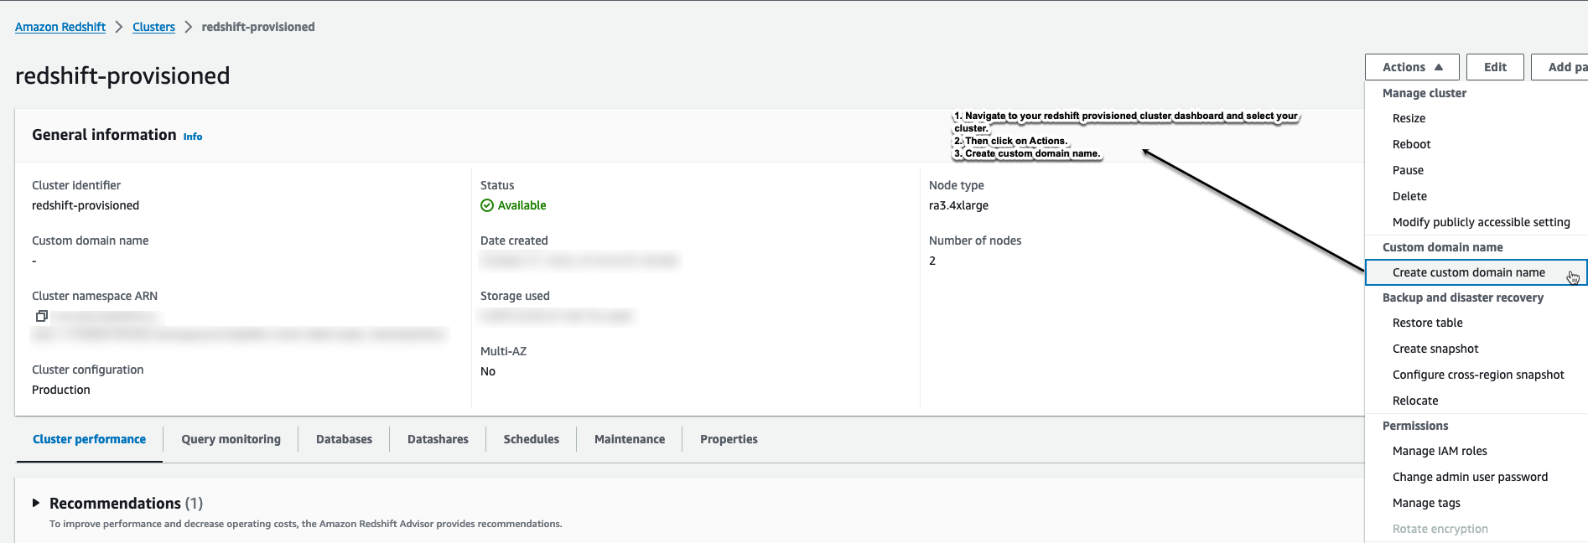Select Pause in Manage cluster menu

pyautogui.click(x=1408, y=170)
